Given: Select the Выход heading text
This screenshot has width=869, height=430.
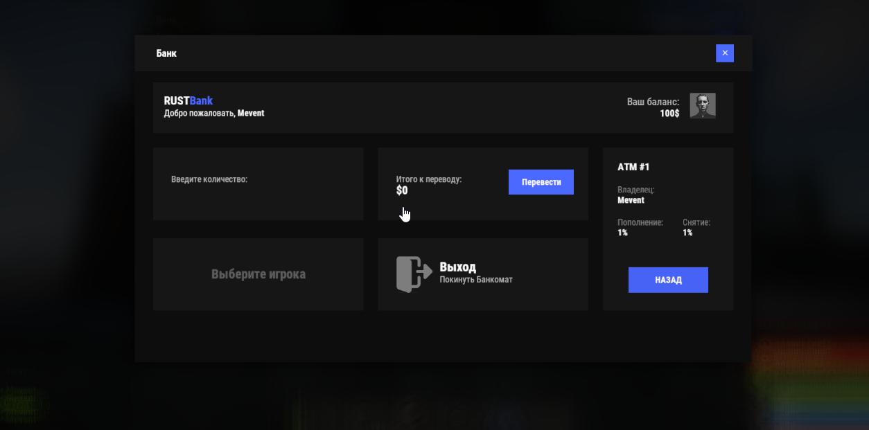Looking at the screenshot, I should point(457,267).
